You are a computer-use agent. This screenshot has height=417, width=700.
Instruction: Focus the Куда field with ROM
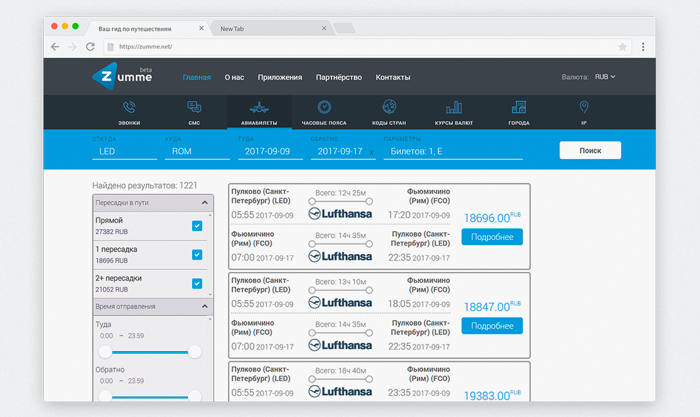click(x=197, y=151)
